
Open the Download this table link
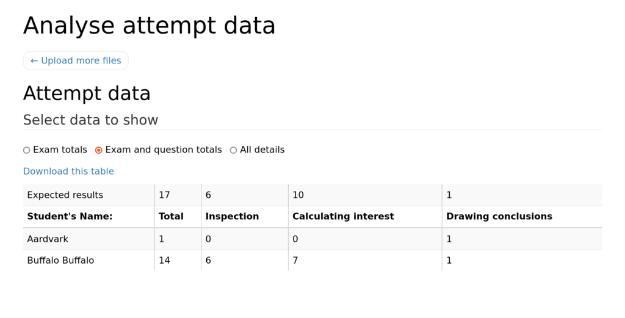coord(68,172)
